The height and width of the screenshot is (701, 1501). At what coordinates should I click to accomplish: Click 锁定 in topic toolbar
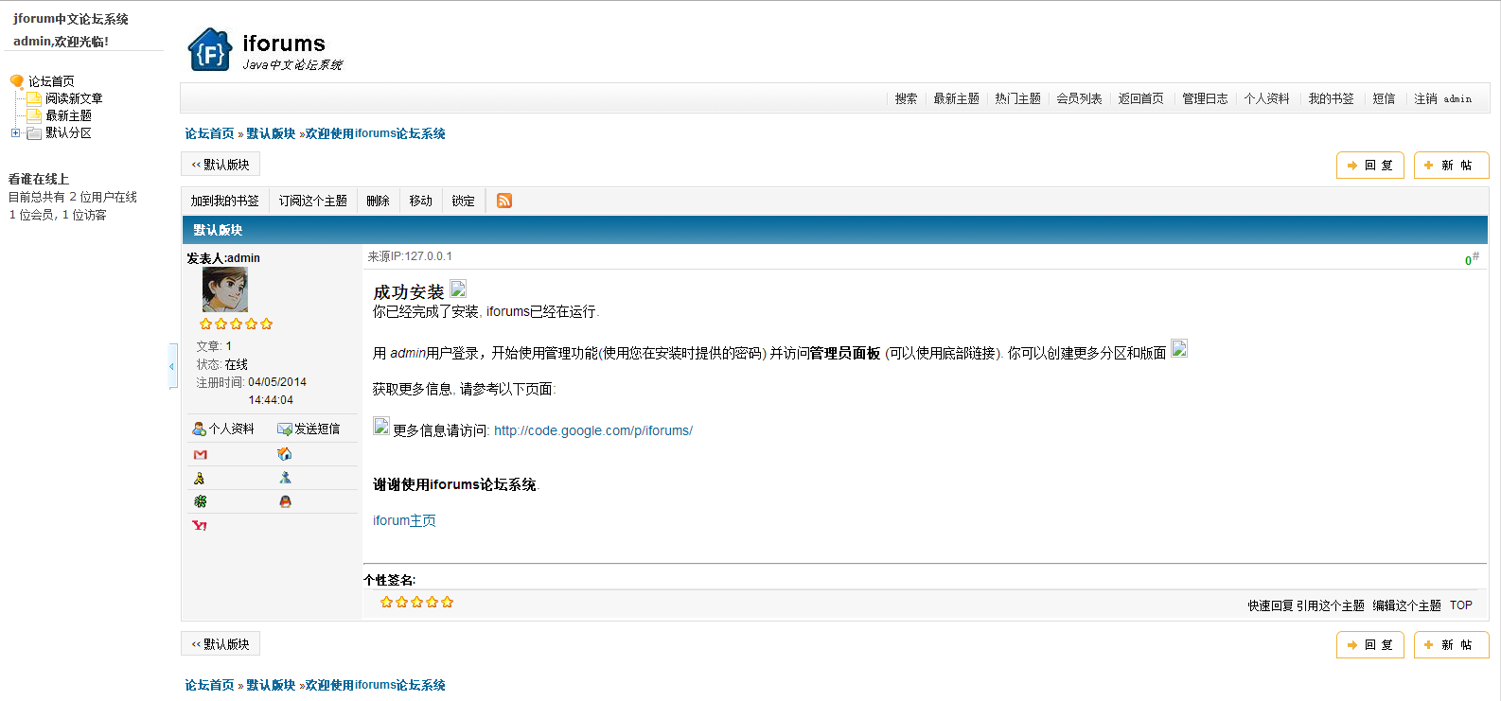pos(463,201)
